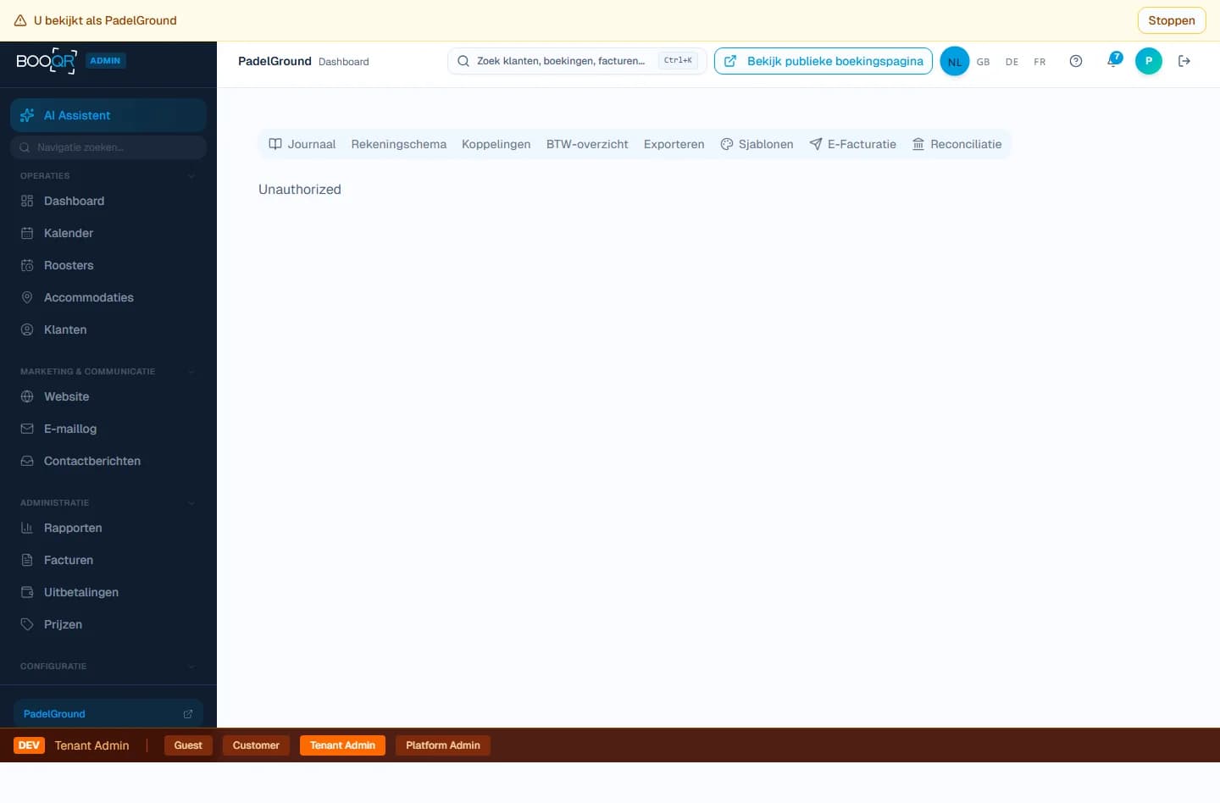1220x803 pixels.
Task: Click the logout icon top right
Action: [1184, 61]
